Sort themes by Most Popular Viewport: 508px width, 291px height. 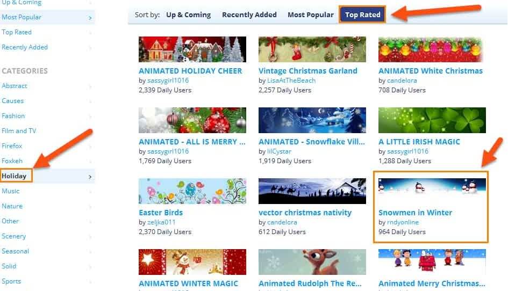310,15
